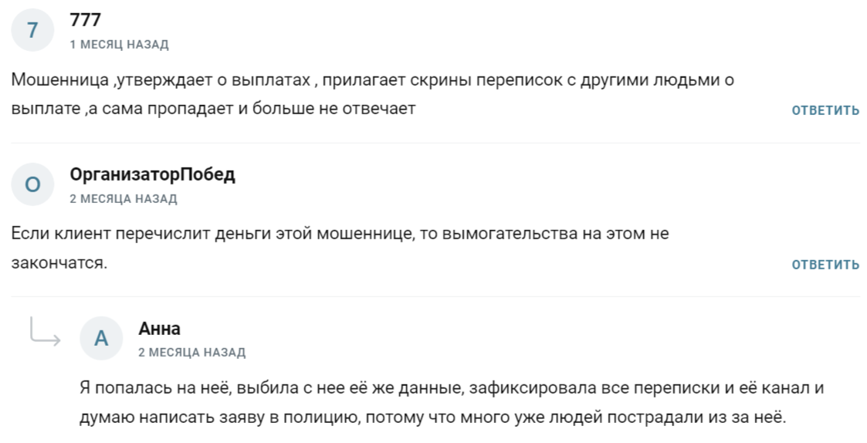Click the line starting "Я попалась на неё"
Image resolution: width=867 pixels, height=443 pixels.
coord(452,388)
